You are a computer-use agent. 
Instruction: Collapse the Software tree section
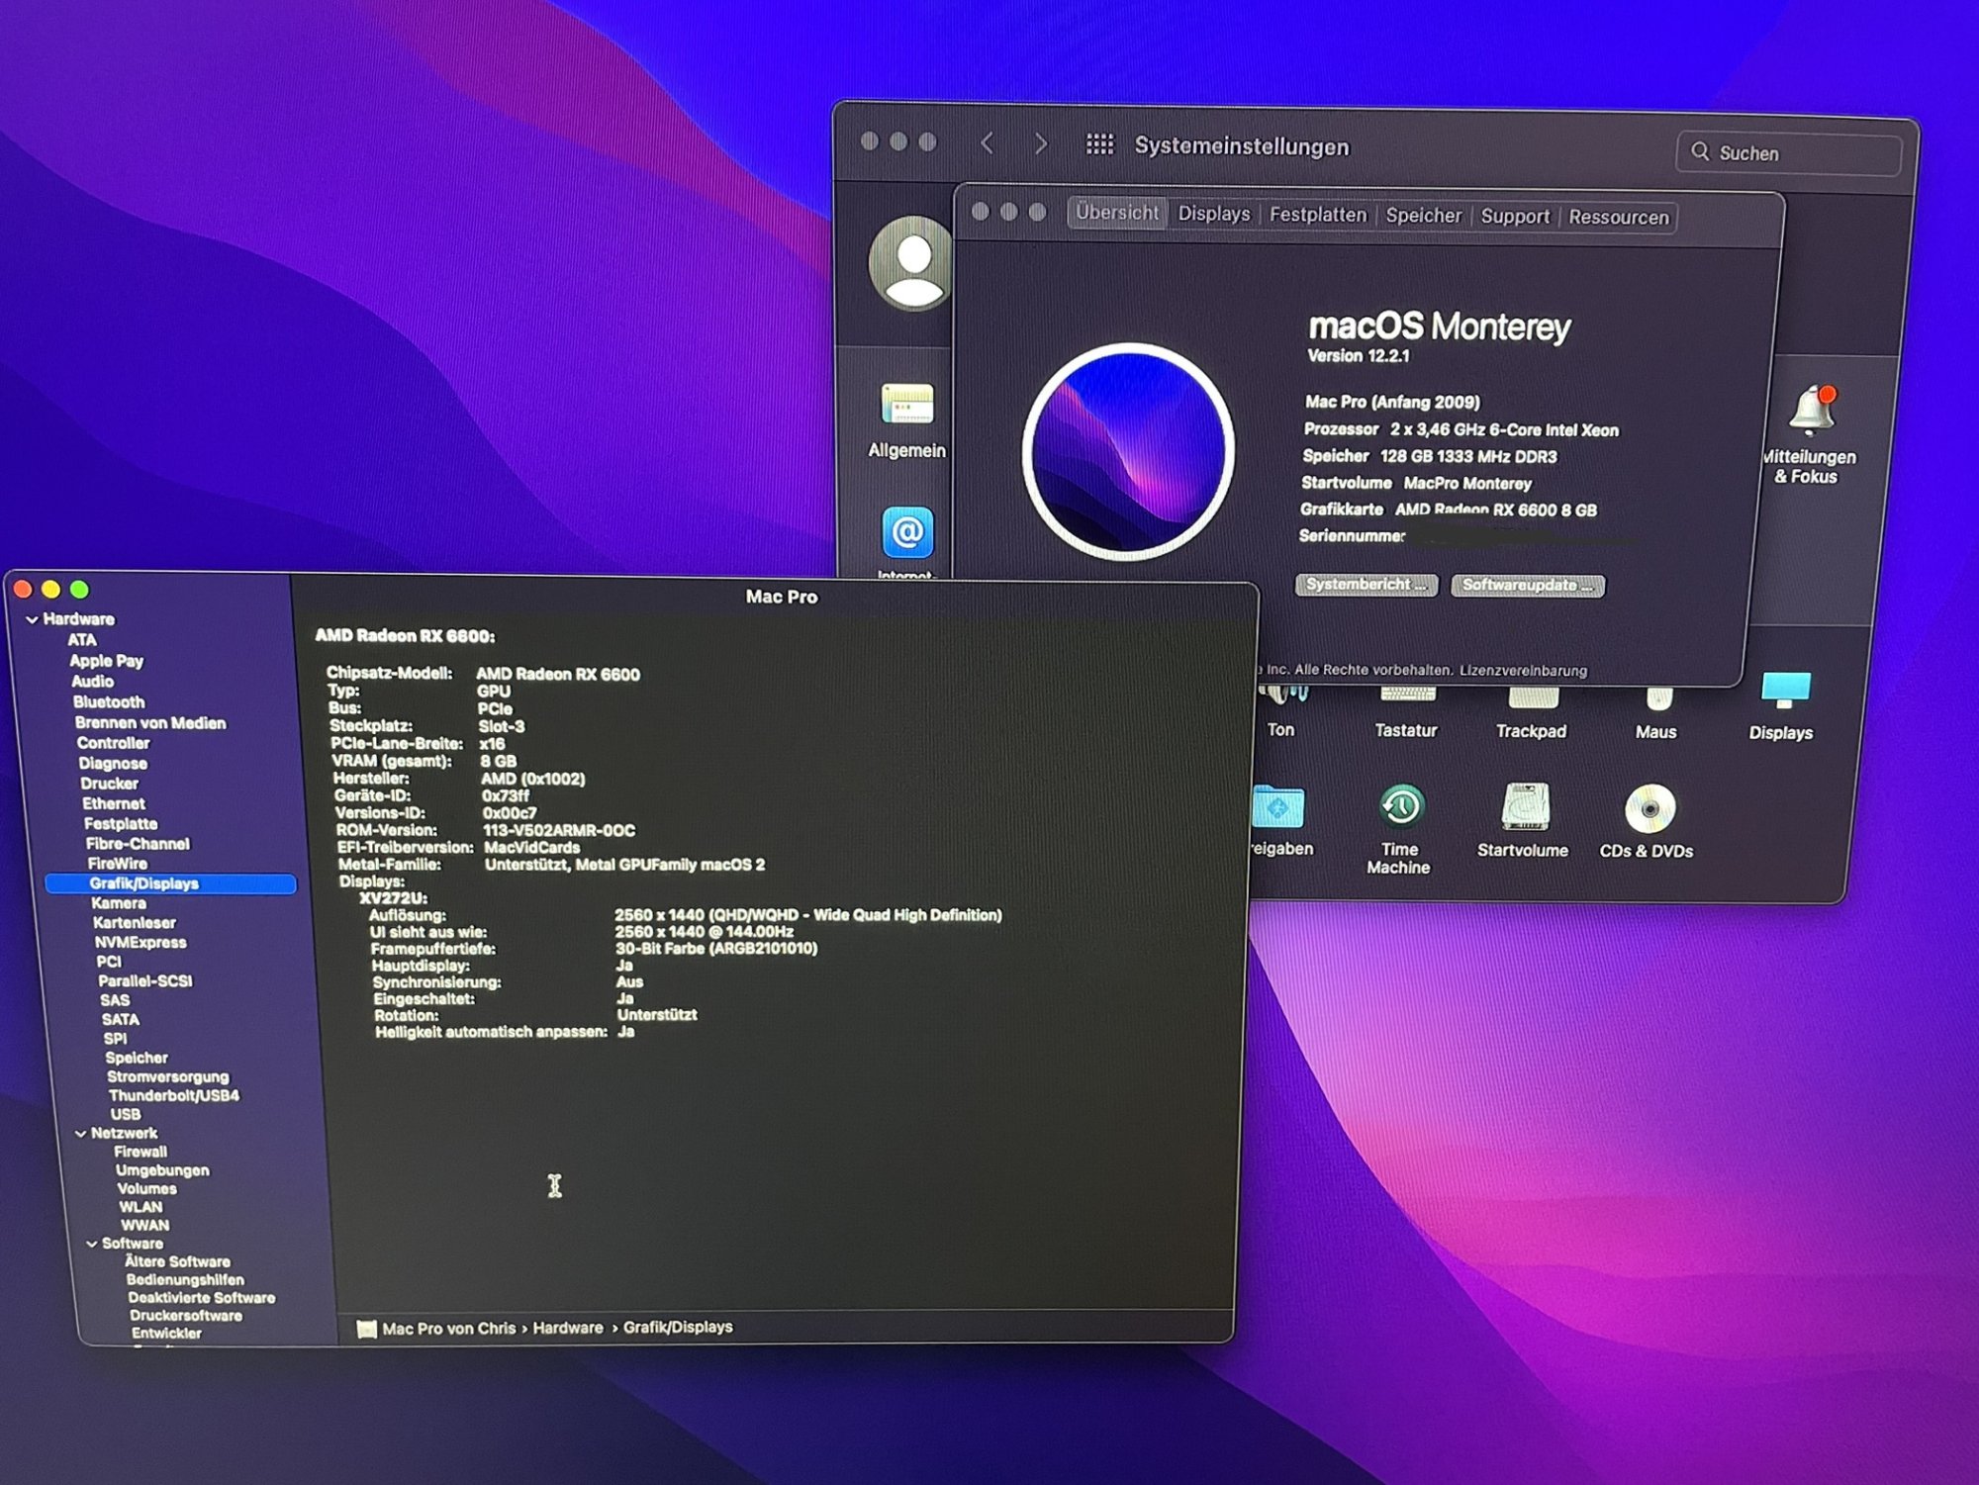click(91, 1244)
